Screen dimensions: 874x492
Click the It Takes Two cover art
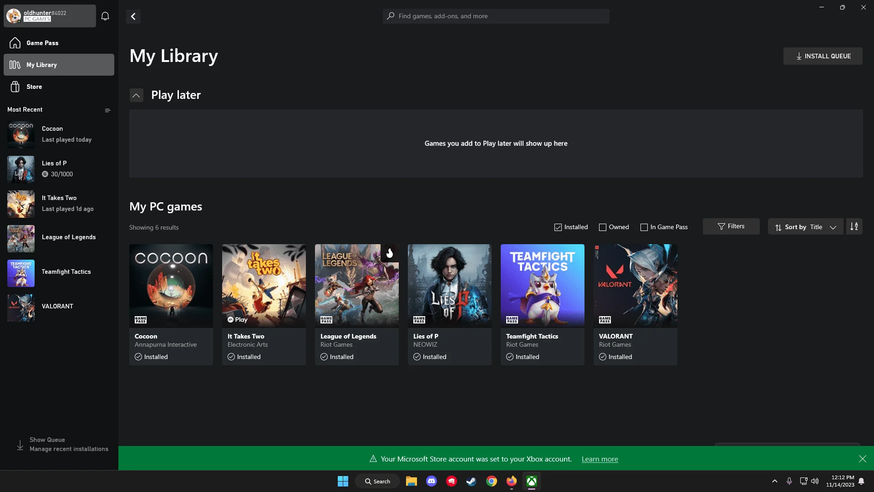(x=264, y=286)
